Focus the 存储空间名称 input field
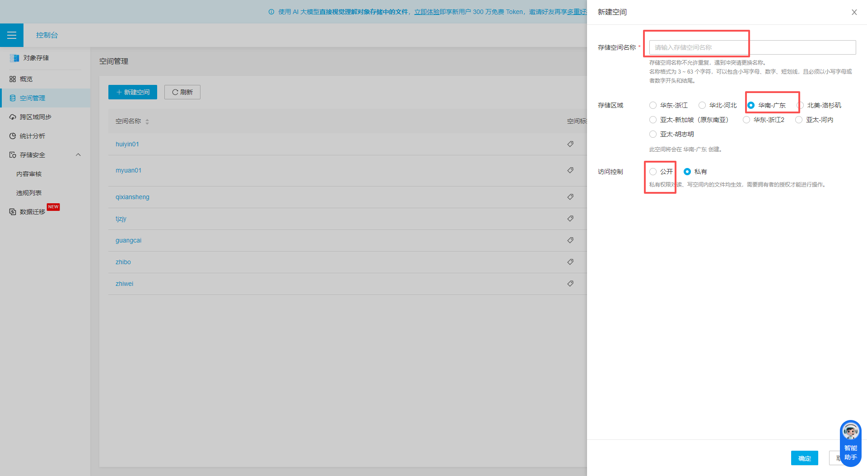 752,47
